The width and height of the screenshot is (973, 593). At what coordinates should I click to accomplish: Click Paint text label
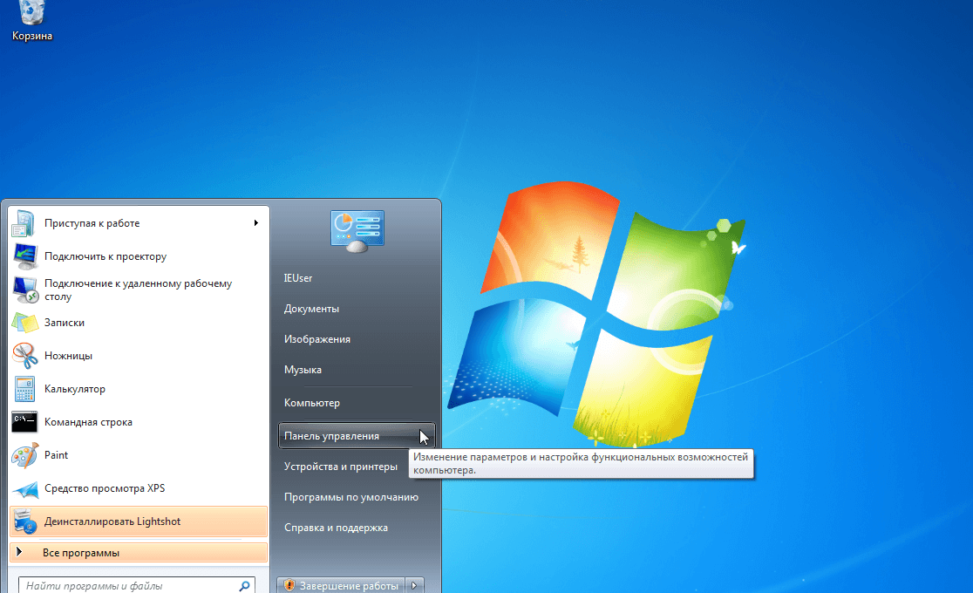[56, 455]
